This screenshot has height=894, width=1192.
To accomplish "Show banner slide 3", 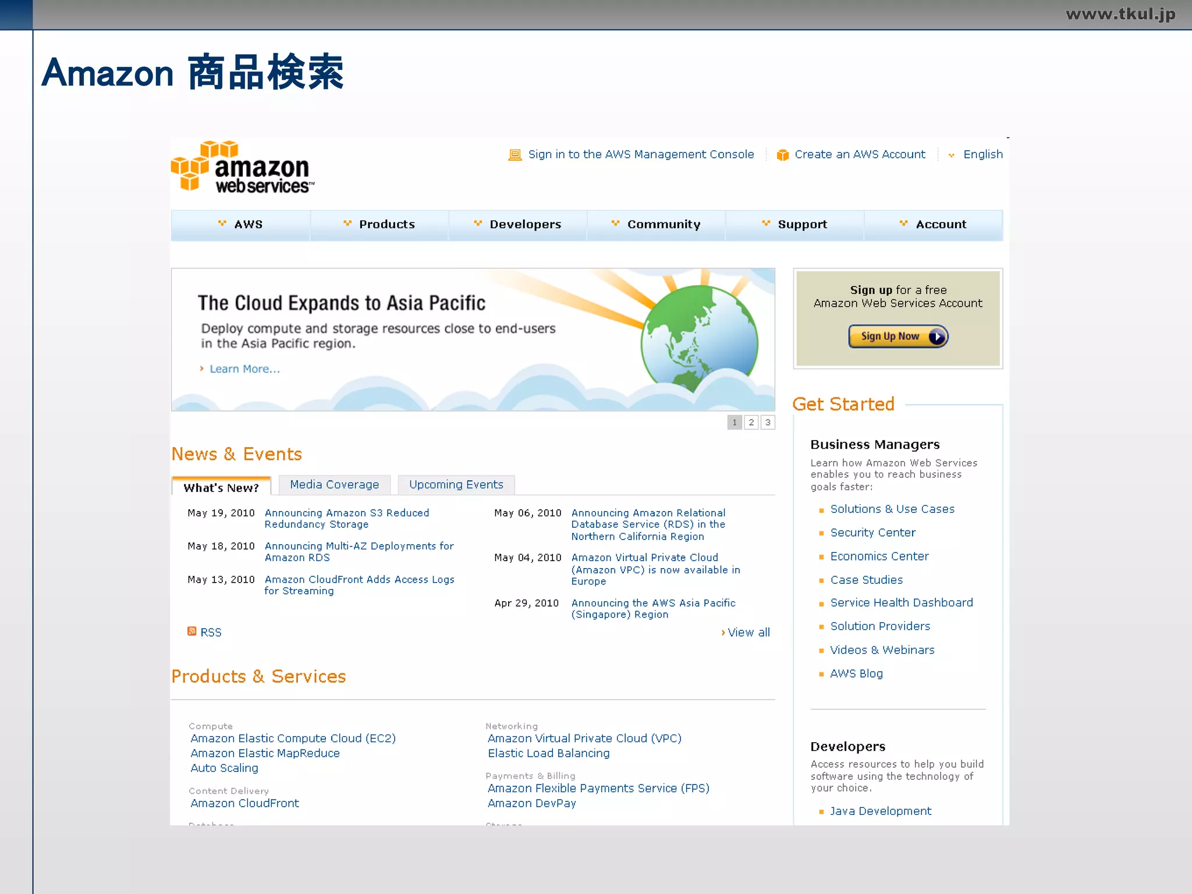I will [768, 423].
